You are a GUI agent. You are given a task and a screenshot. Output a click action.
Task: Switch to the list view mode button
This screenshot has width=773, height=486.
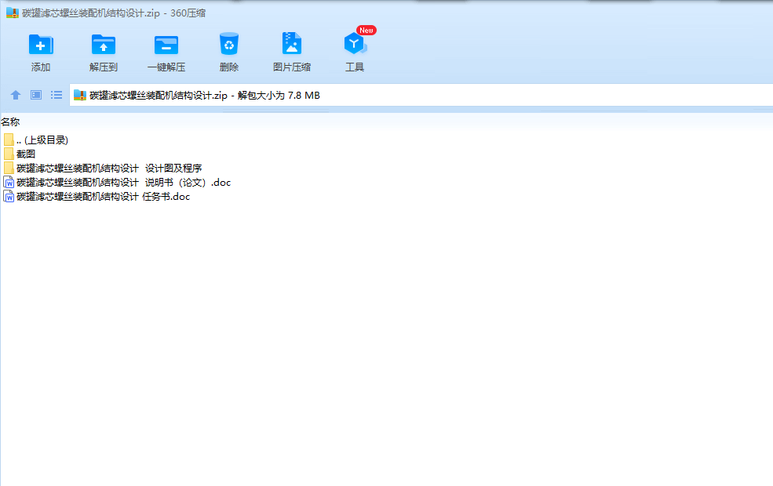57,95
